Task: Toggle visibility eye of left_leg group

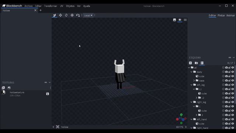Action: pyautogui.click(x=233, y=85)
